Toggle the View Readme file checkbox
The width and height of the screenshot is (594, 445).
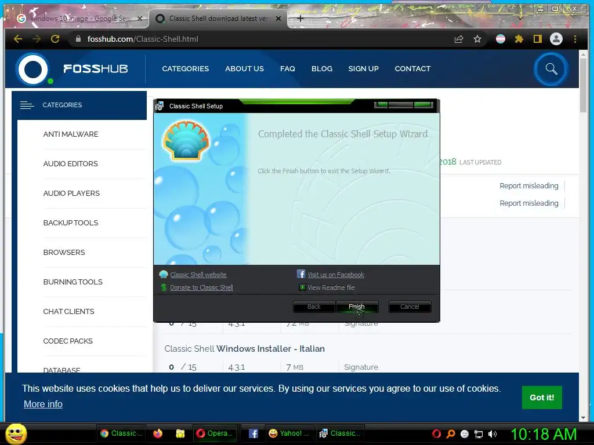tap(302, 287)
